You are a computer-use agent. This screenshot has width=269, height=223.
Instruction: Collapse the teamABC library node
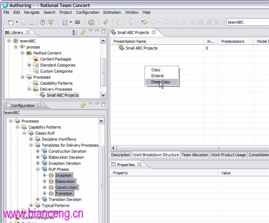pos(9,41)
